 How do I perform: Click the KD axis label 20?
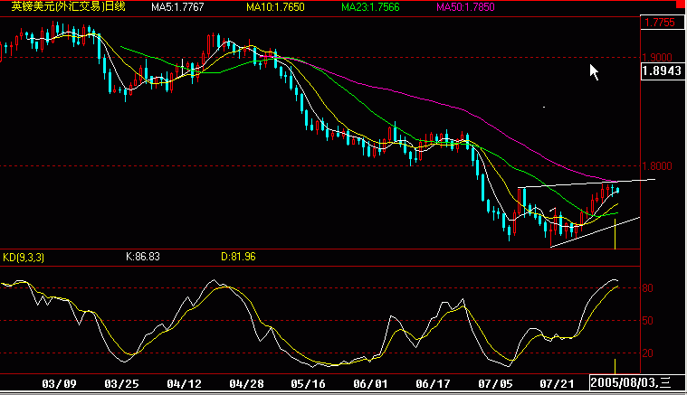647,353
